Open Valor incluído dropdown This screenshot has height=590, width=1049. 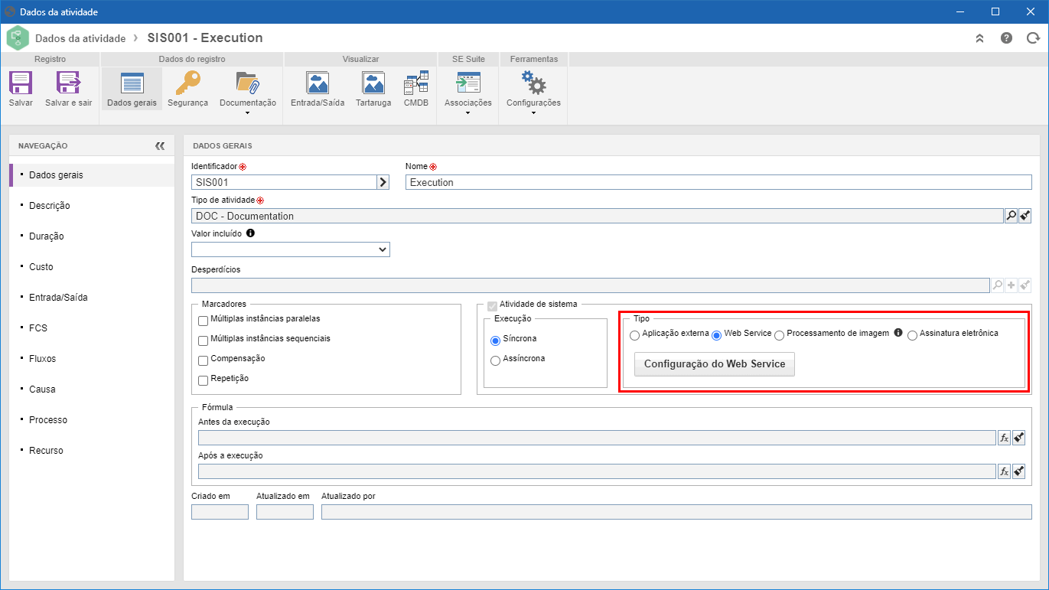point(291,249)
